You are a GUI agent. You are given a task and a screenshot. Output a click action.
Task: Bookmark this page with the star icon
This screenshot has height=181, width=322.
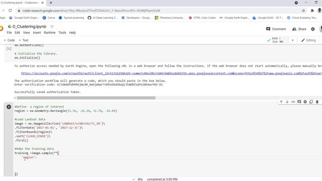[303, 11]
